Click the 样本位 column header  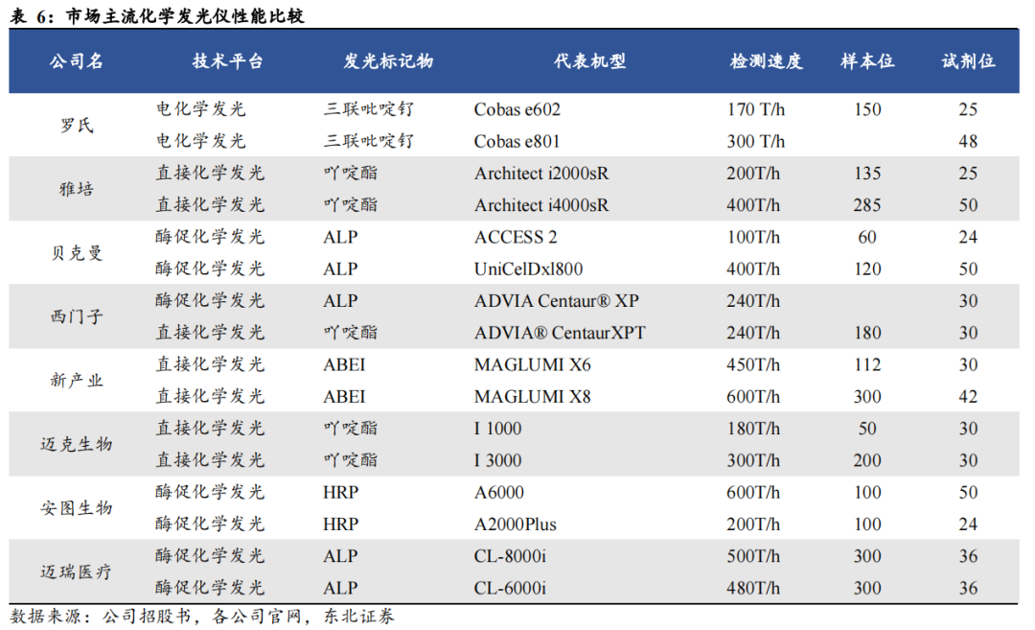[x=867, y=61]
